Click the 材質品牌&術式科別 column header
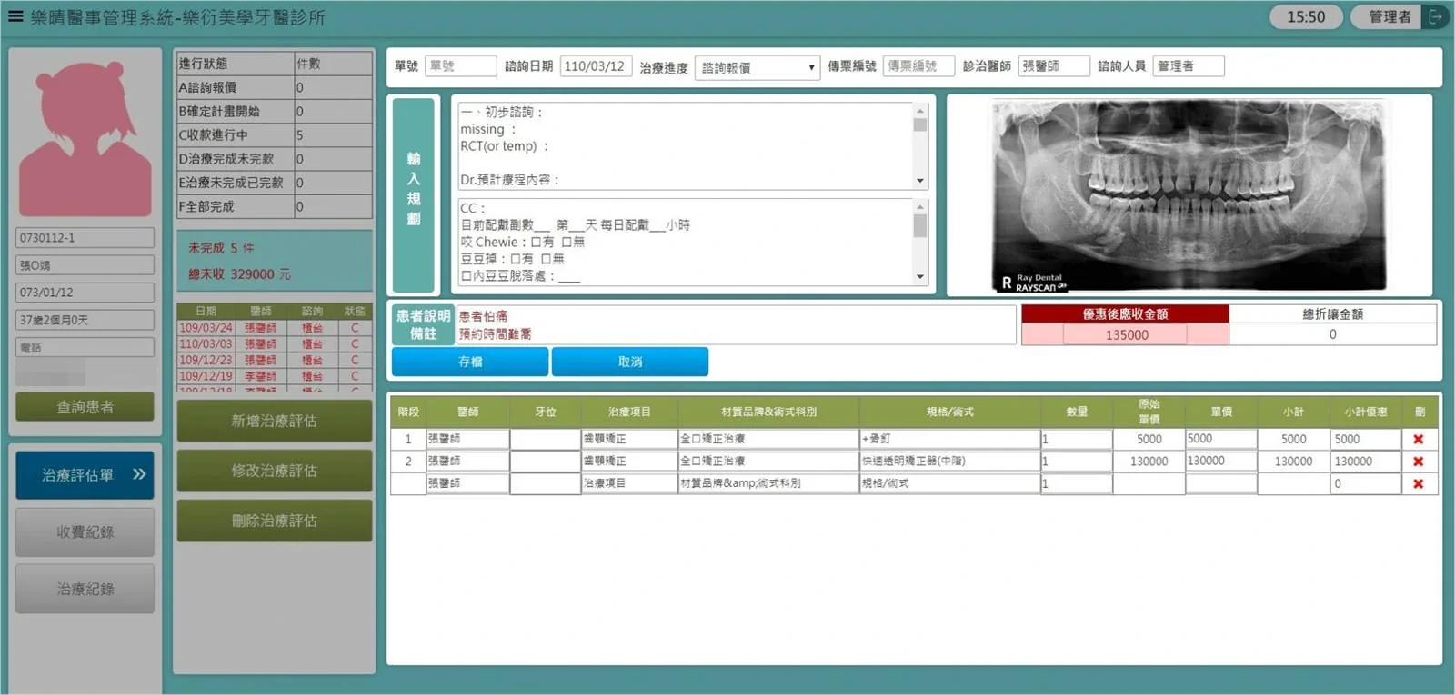 tap(768, 412)
